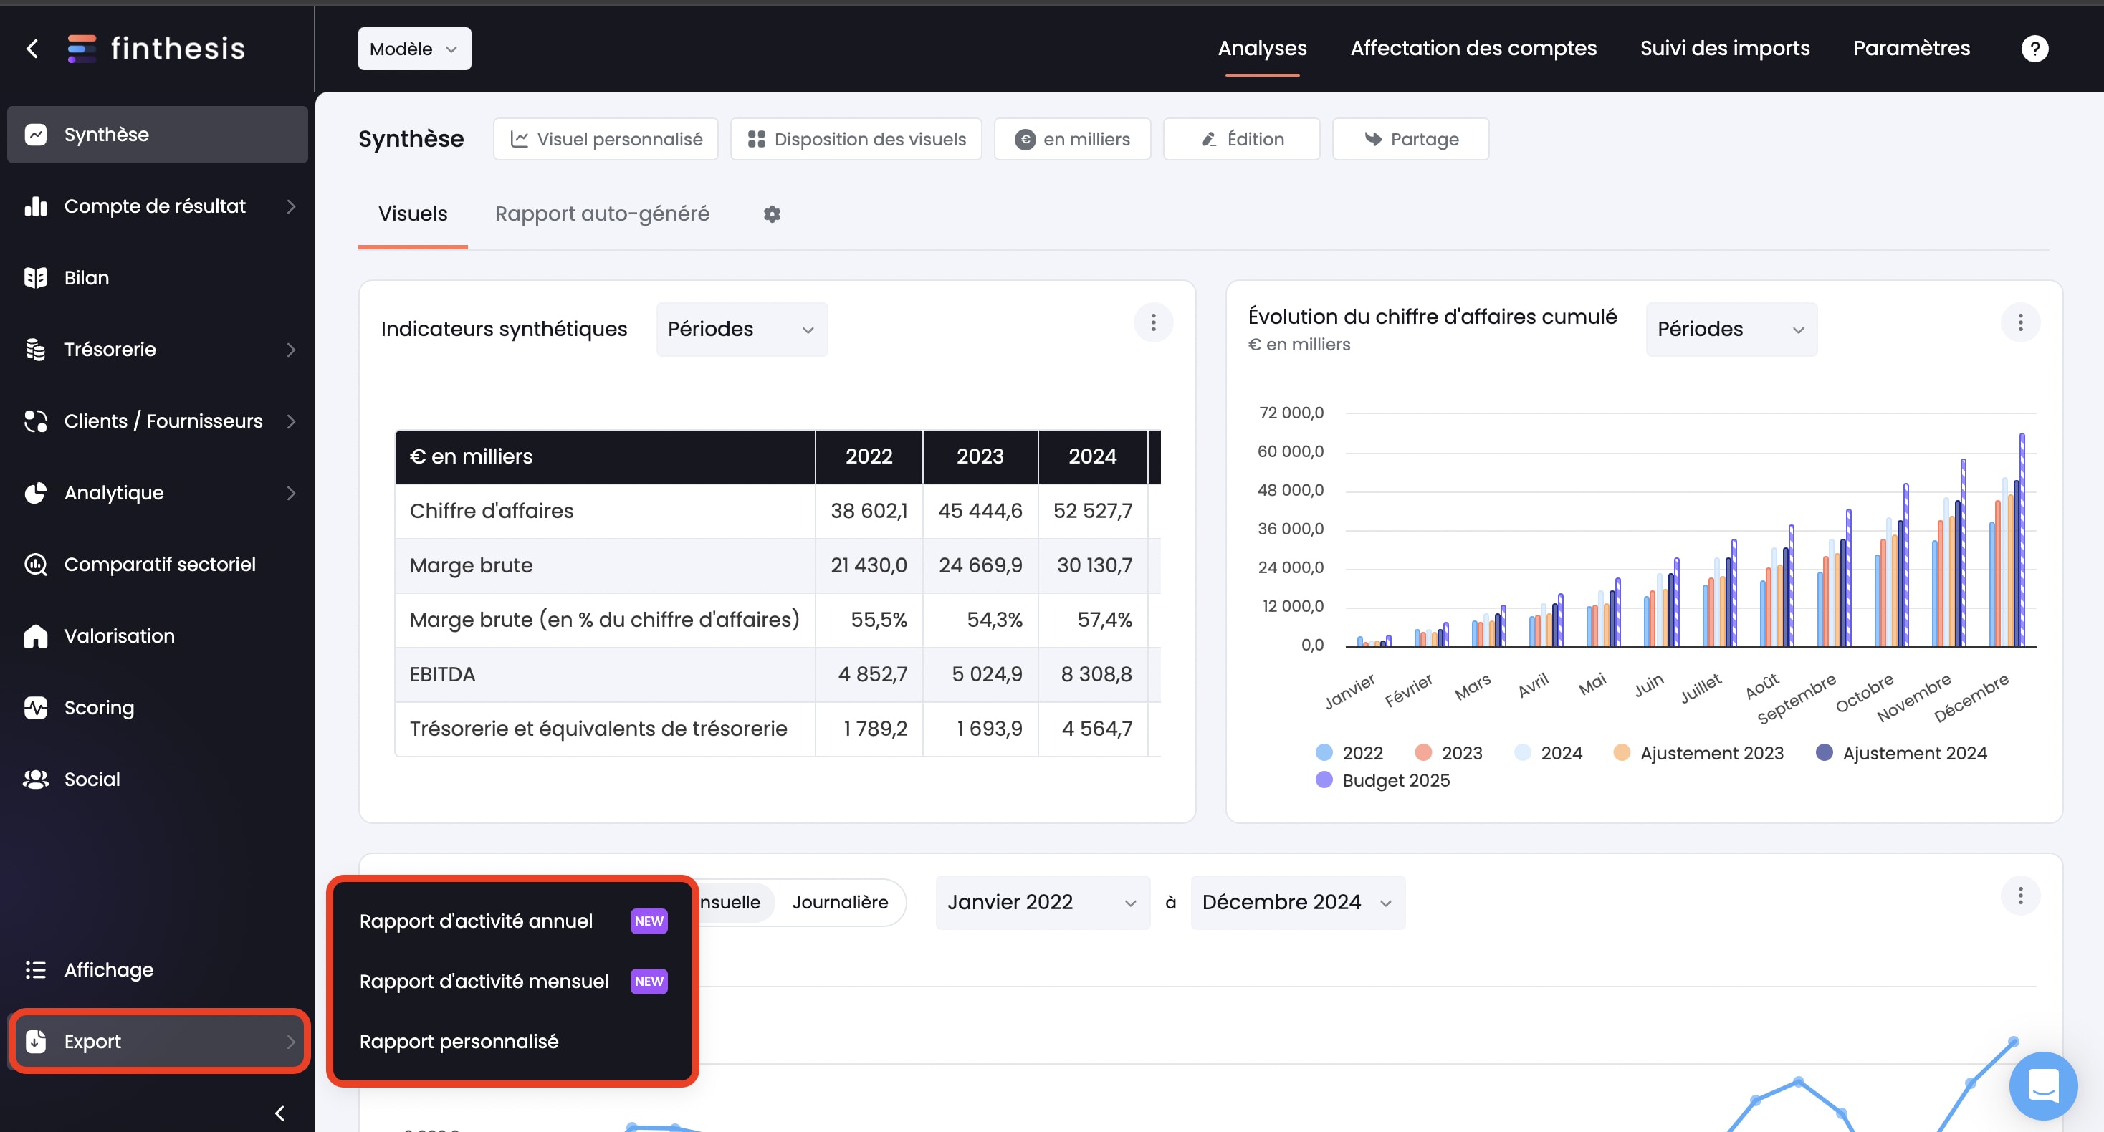Click the Partage button
Image resolution: width=2104 pixels, height=1132 pixels.
(x=1410, y=140)
